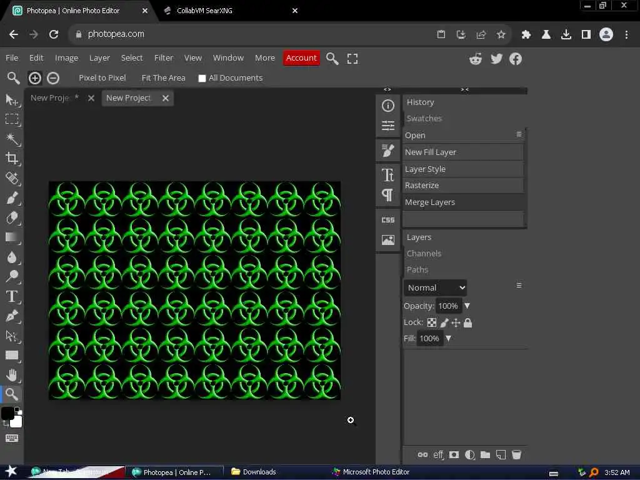Open the Reddit link icon
The width and height of the screenshot is (640, 480).
pyautogui.click(x=476, y=59)
